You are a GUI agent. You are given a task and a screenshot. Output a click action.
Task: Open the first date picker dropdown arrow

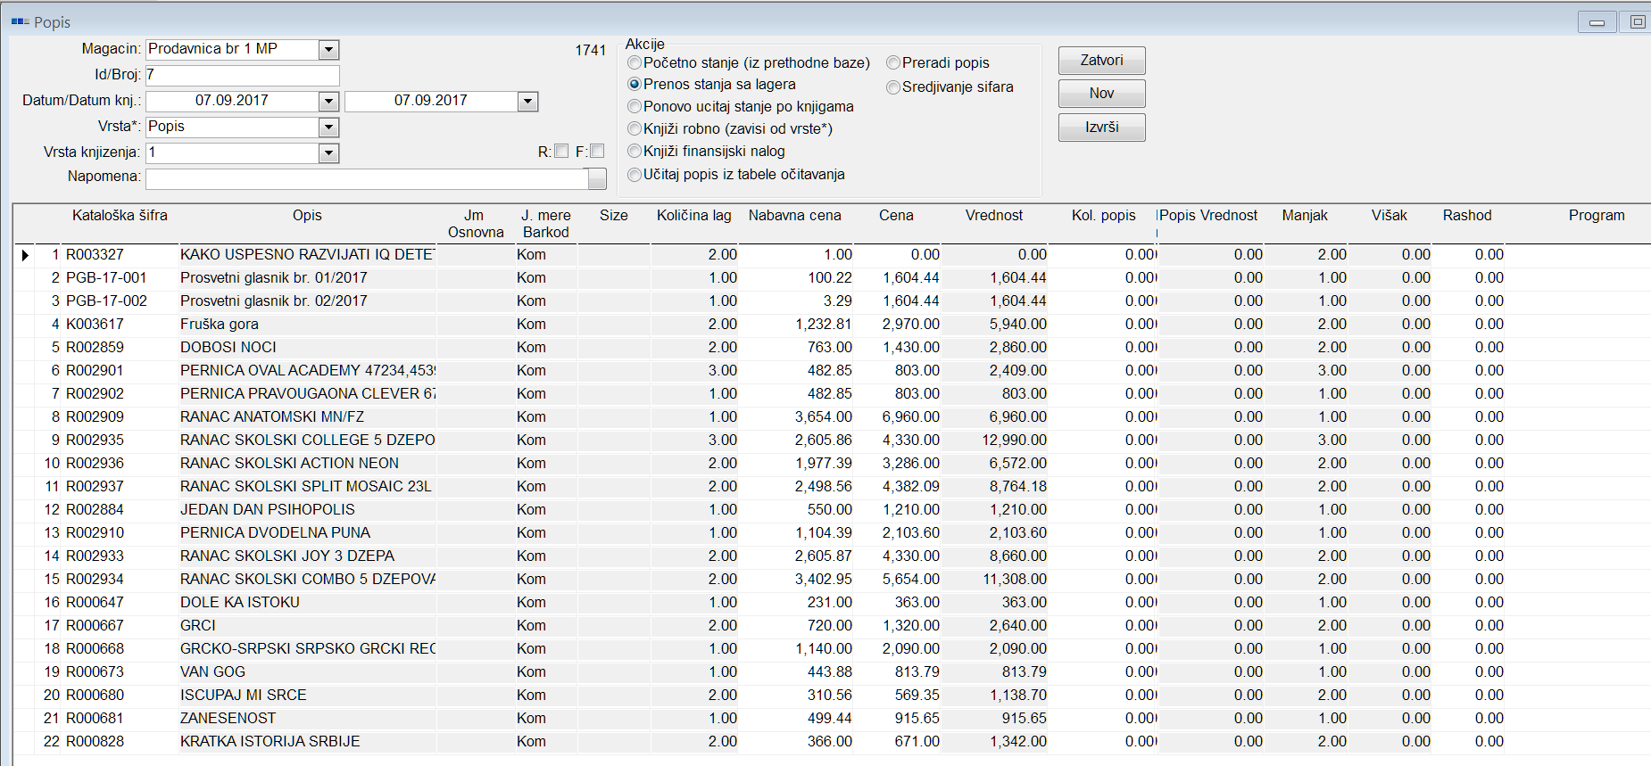coord(329,102)
